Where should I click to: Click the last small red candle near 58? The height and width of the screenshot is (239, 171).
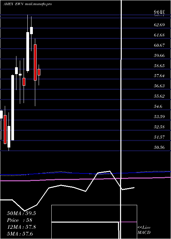(39, 72)
